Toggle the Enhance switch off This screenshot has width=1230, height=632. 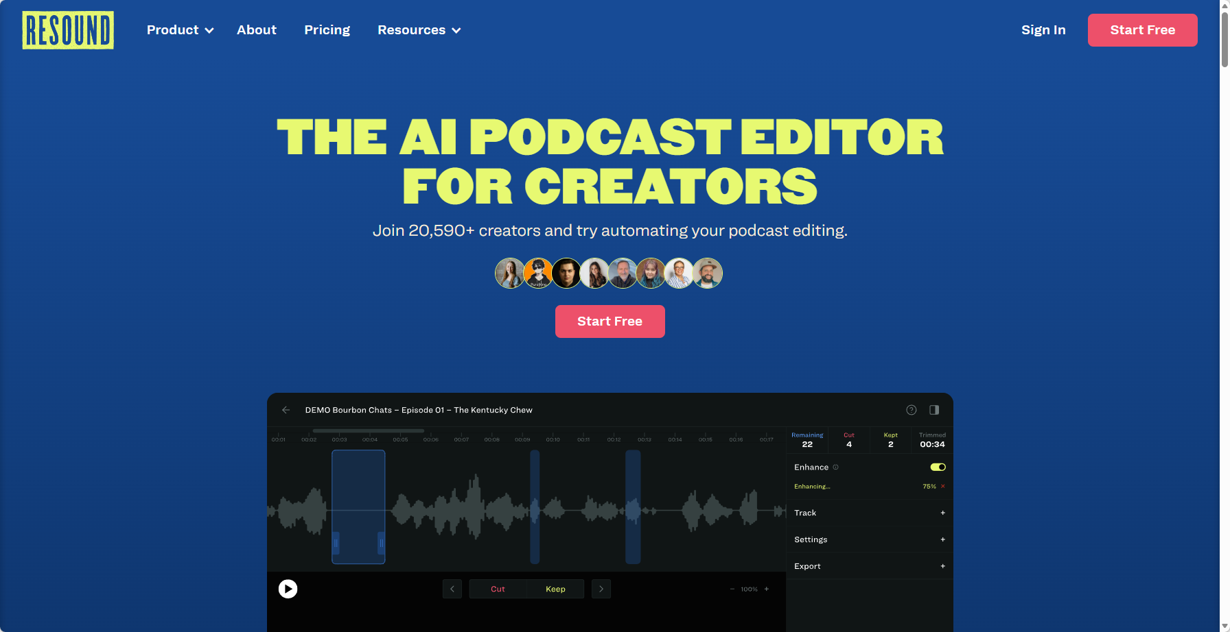[938, 467]
